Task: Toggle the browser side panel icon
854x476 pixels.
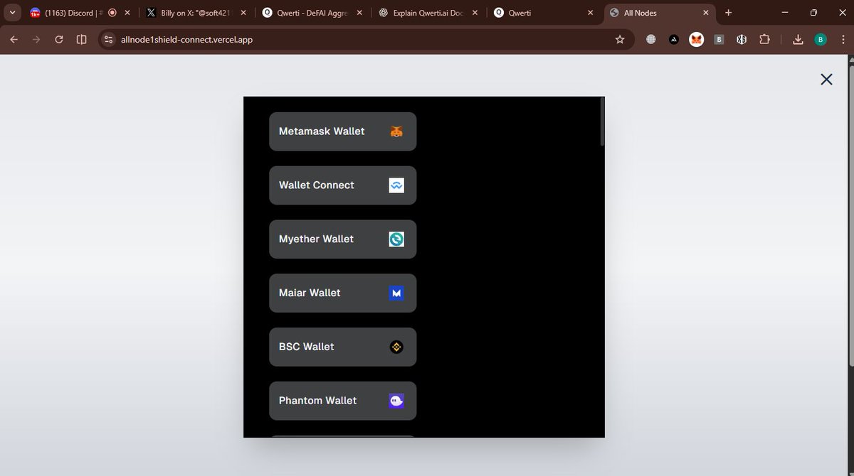Action: click(x=82, y=40)
